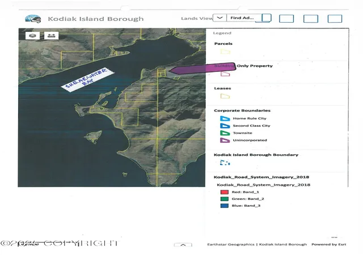The height and width of the screenshot is (255, 363).
Task: Click the Find Address search field
Action: [244, 18]
